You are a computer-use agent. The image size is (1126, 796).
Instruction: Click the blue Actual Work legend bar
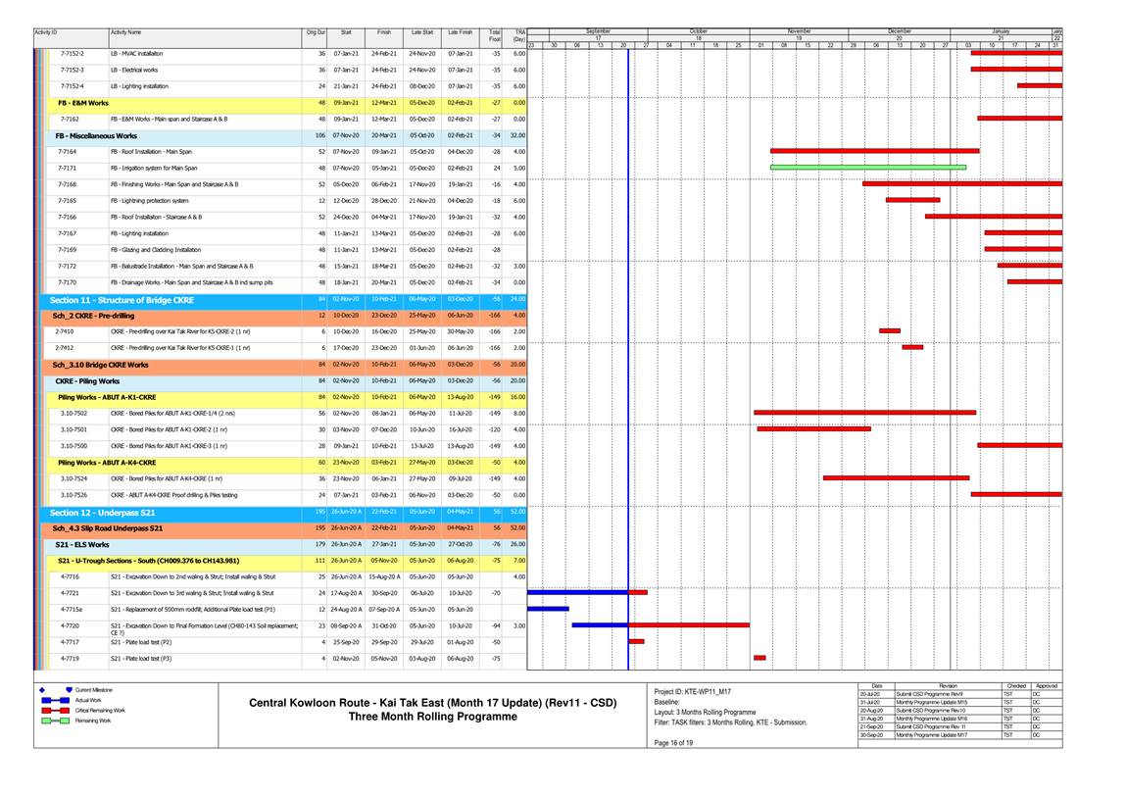pyautogui.click(x=56, y=700)
